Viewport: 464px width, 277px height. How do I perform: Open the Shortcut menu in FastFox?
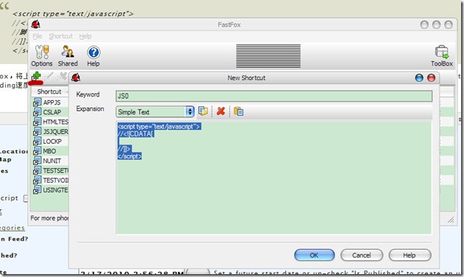[61, 36]
